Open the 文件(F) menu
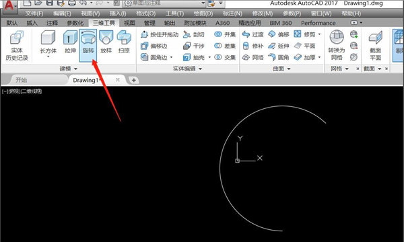 [x=34, y=13]
